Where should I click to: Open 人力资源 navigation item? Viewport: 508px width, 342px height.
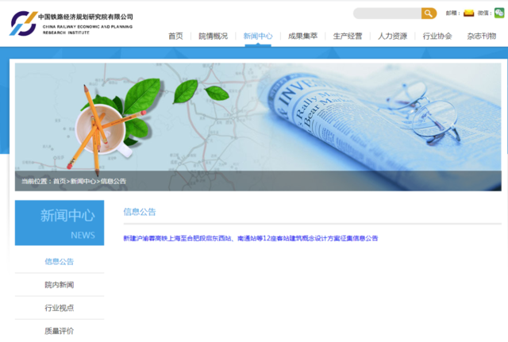tap(392, 36)
